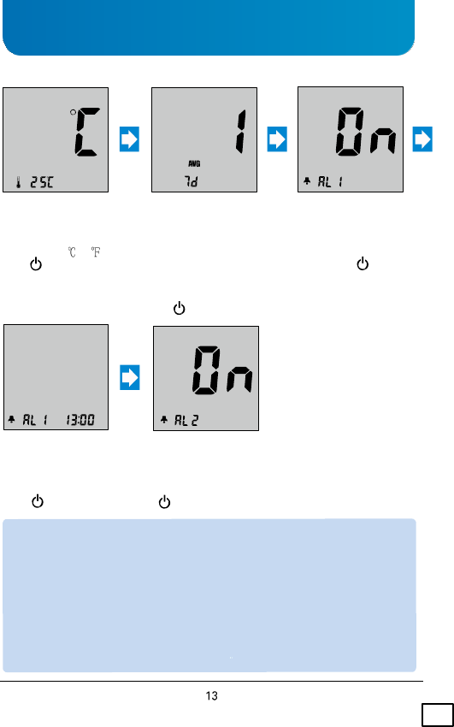Click the bell icon next to AL 2
The height and width of the screenshot is (727, 454).
pyautogui.click(x=164, y=420)
